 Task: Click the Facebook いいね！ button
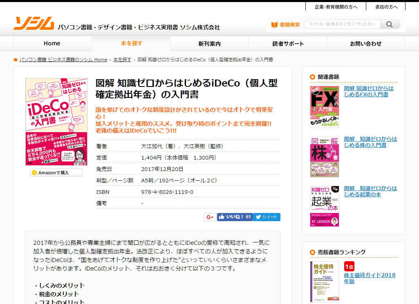coord(235,217)
